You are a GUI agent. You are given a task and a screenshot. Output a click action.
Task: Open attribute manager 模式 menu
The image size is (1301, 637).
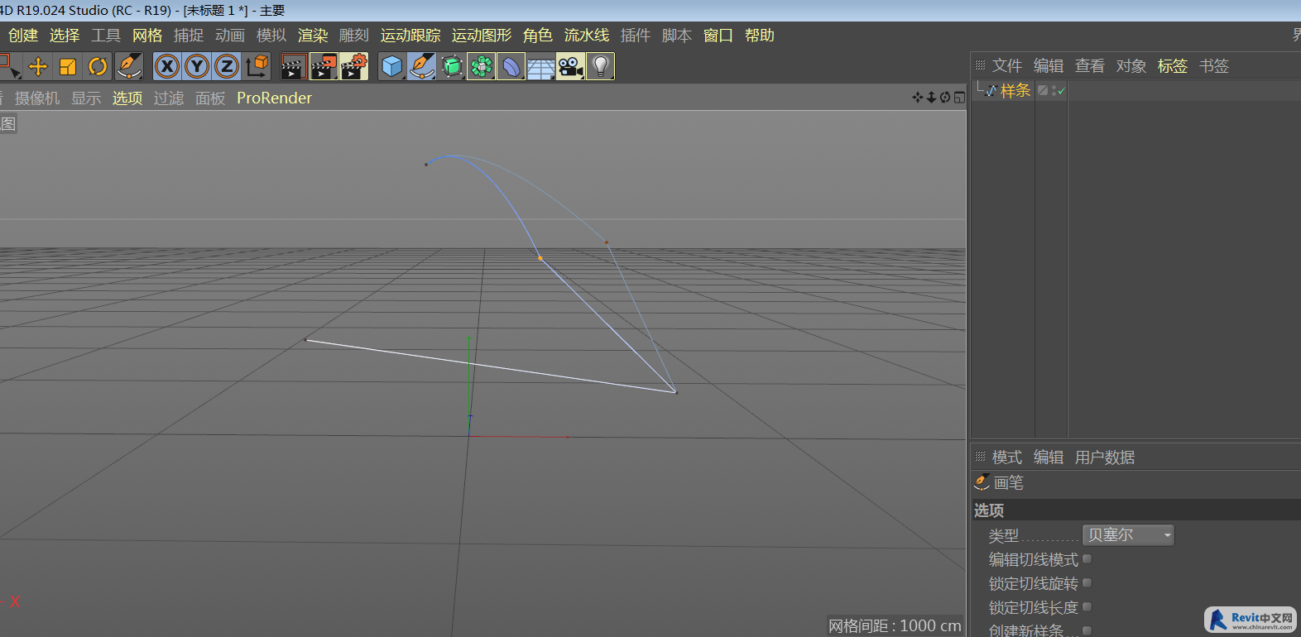pos(1007,457)
